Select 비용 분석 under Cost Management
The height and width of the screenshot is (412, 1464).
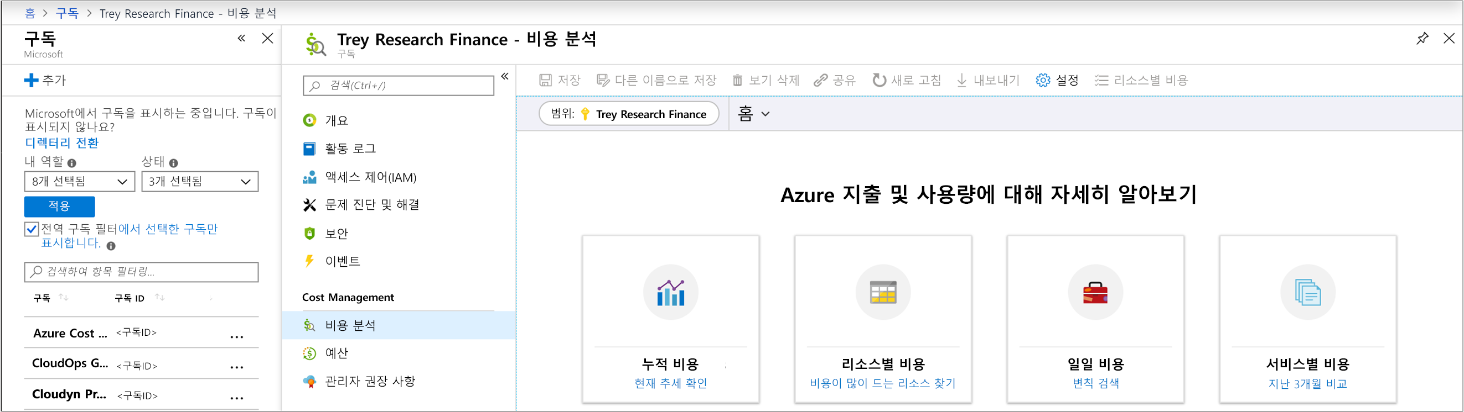(398, 325)
